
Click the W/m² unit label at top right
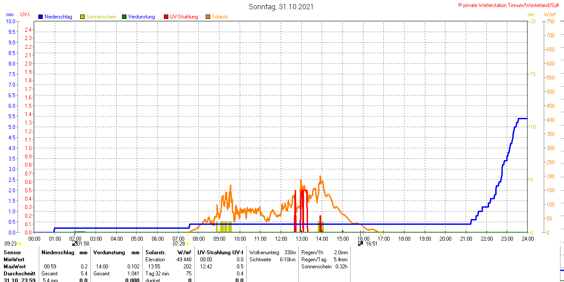(x=549, y=15)
